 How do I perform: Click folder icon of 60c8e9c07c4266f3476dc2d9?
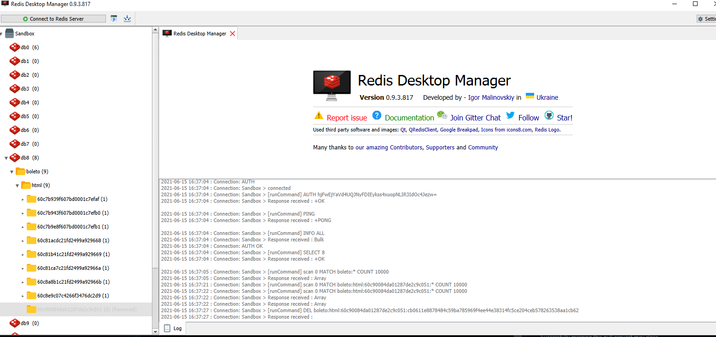[x=31, y=295]
